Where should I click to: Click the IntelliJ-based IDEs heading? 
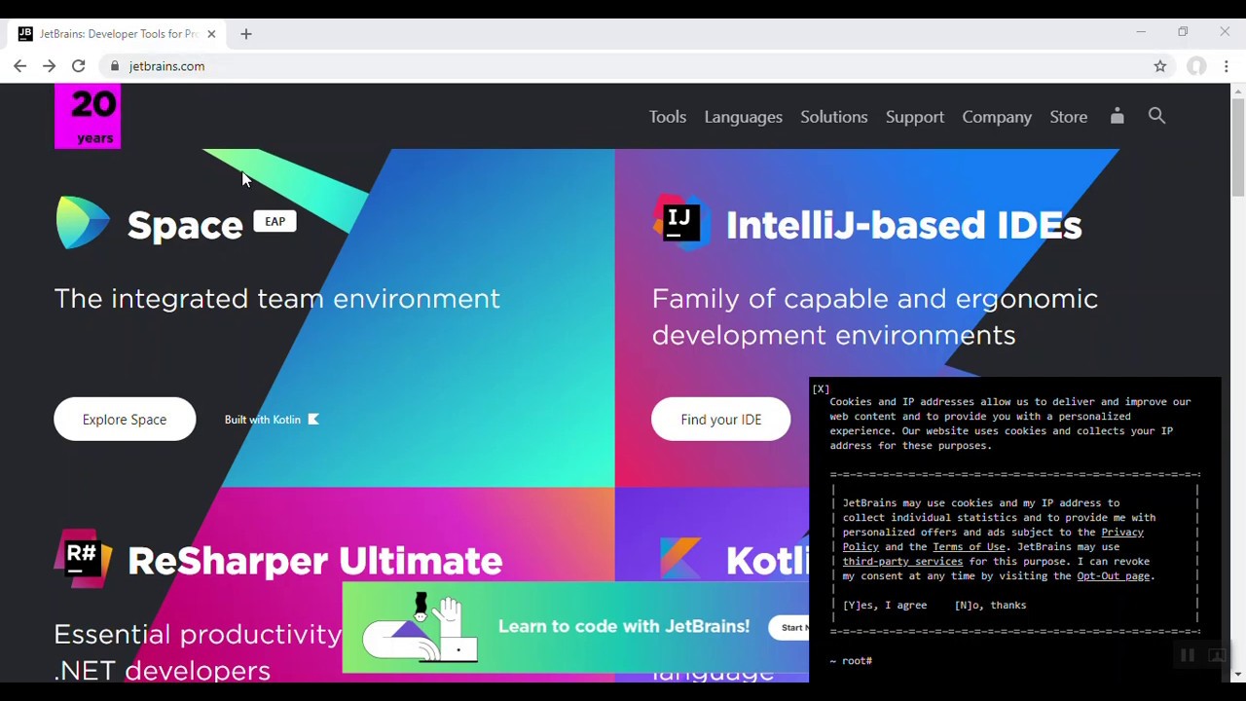tap(904, 226)
